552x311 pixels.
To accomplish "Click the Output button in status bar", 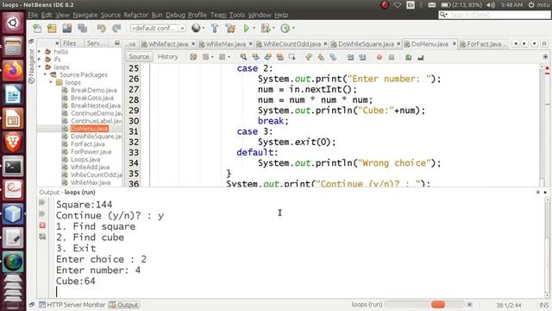I will coord(123,305).
